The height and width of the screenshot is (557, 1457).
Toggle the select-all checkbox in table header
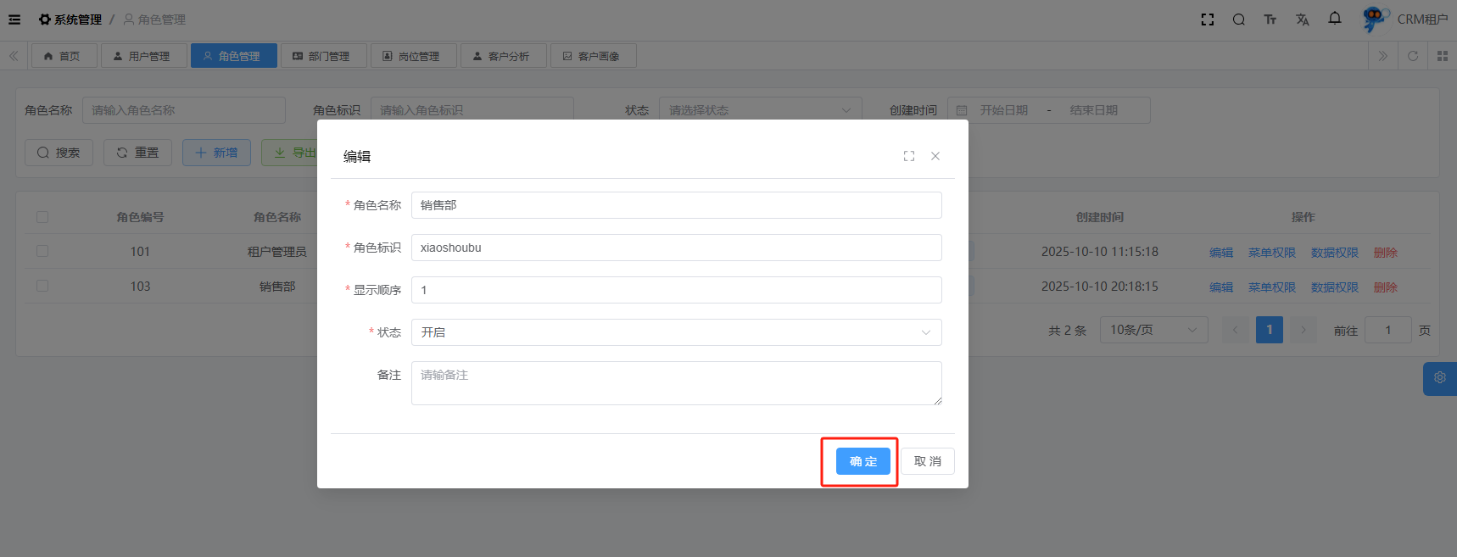point(42,217)
